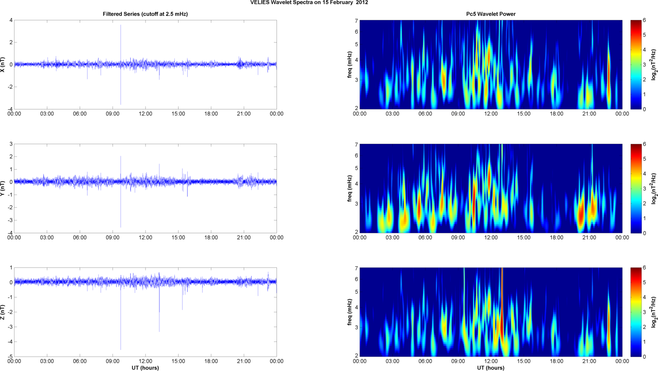This screenshot has width=658, height=371.
Task: Click "UT (hours)" label under bottom wavelet plot
Action: pos(491,368)
